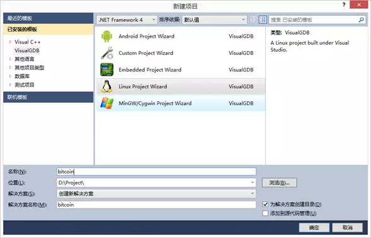The width and height of the screenshot is (371, 238).
Task: Open the 已安装的模板 section
Action: 49,30
